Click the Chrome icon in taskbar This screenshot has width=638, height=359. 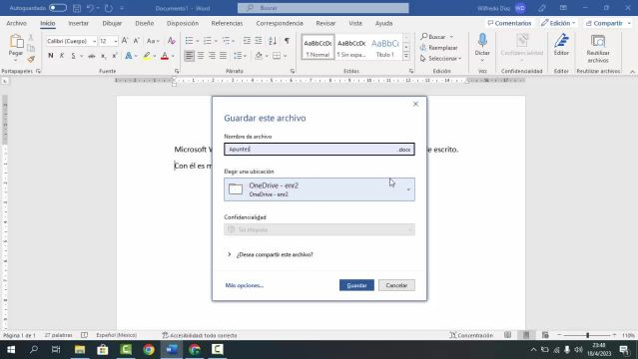point(149,350)
